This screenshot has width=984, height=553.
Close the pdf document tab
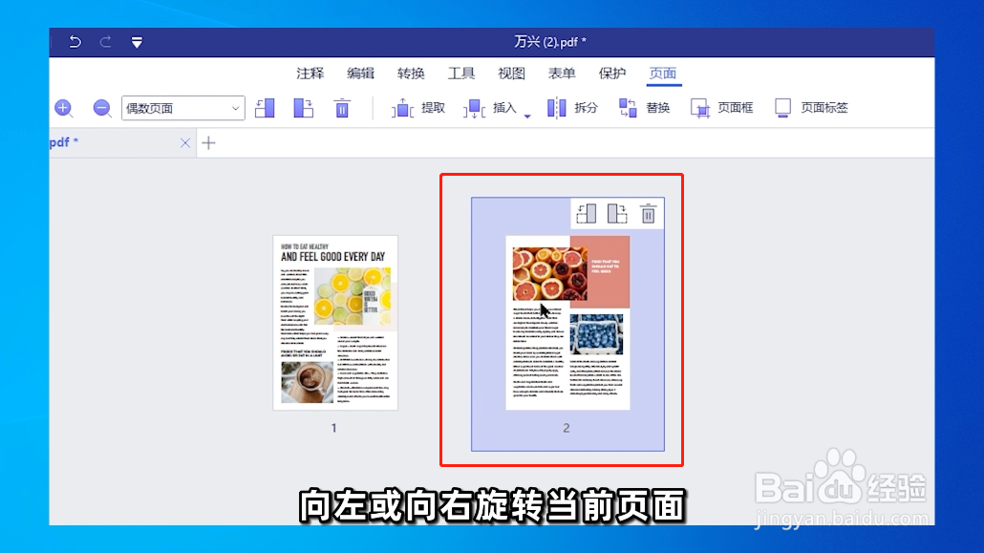click(x=185, y=142)
